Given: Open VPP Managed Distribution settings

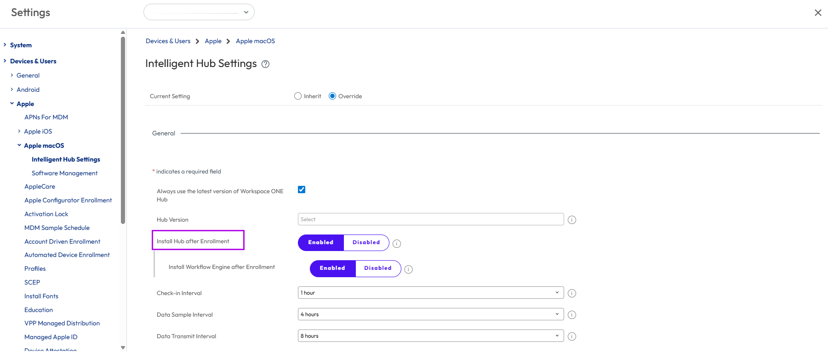Looking at the screenshot, I should [x=62, y=323].
